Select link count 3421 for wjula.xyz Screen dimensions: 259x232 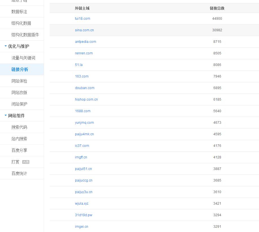(x=217, y=204)
